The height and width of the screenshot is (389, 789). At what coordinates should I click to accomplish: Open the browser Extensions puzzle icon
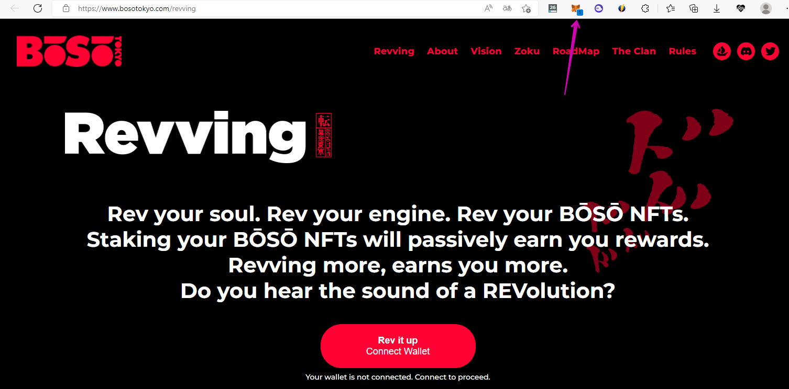click(x=645, y=8)
